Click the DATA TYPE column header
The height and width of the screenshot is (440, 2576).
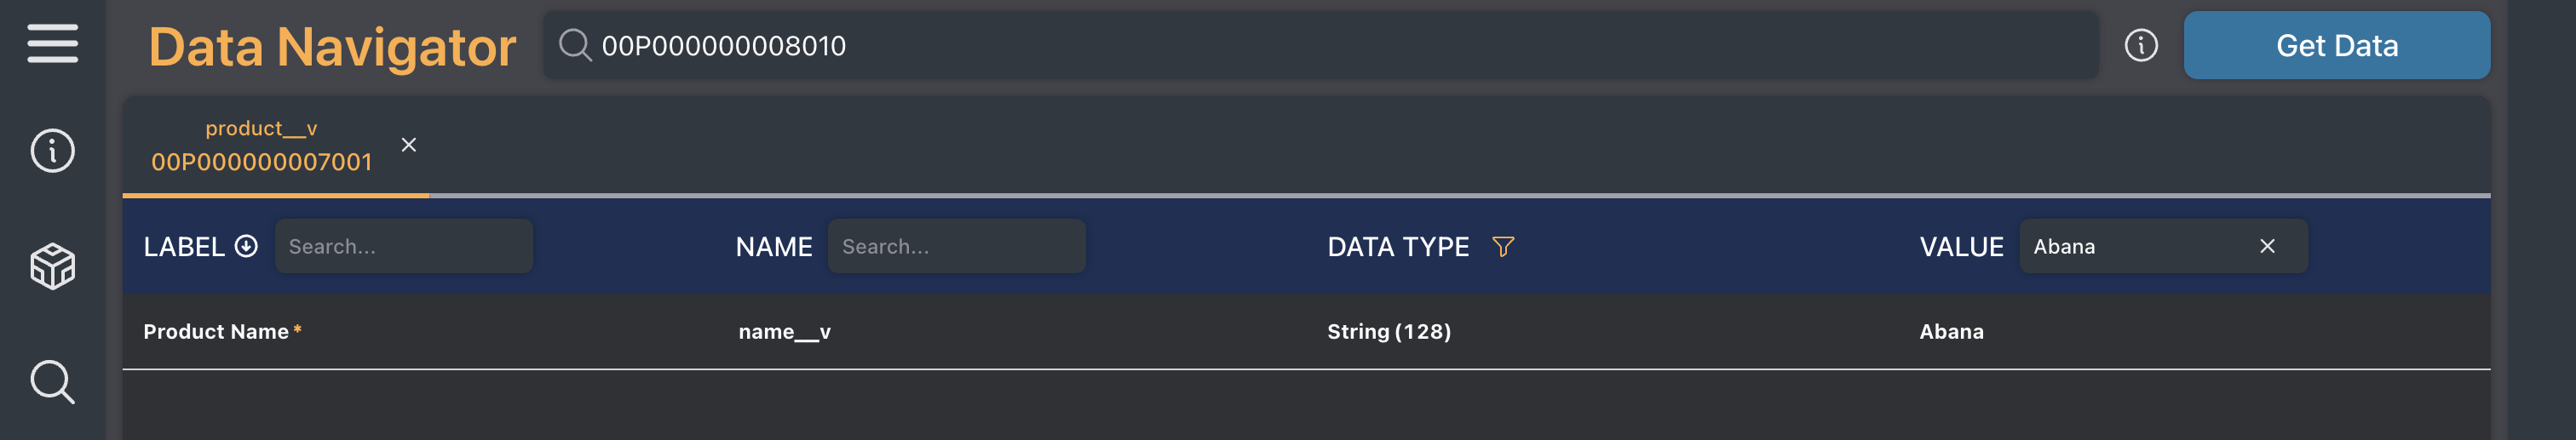[1398, 247]
